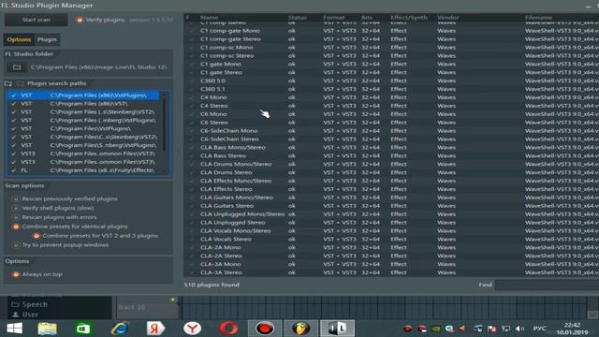Screen dimensions: 599x337
Task: Sort plugin list by Vendor column header
Action: point(448,18)
